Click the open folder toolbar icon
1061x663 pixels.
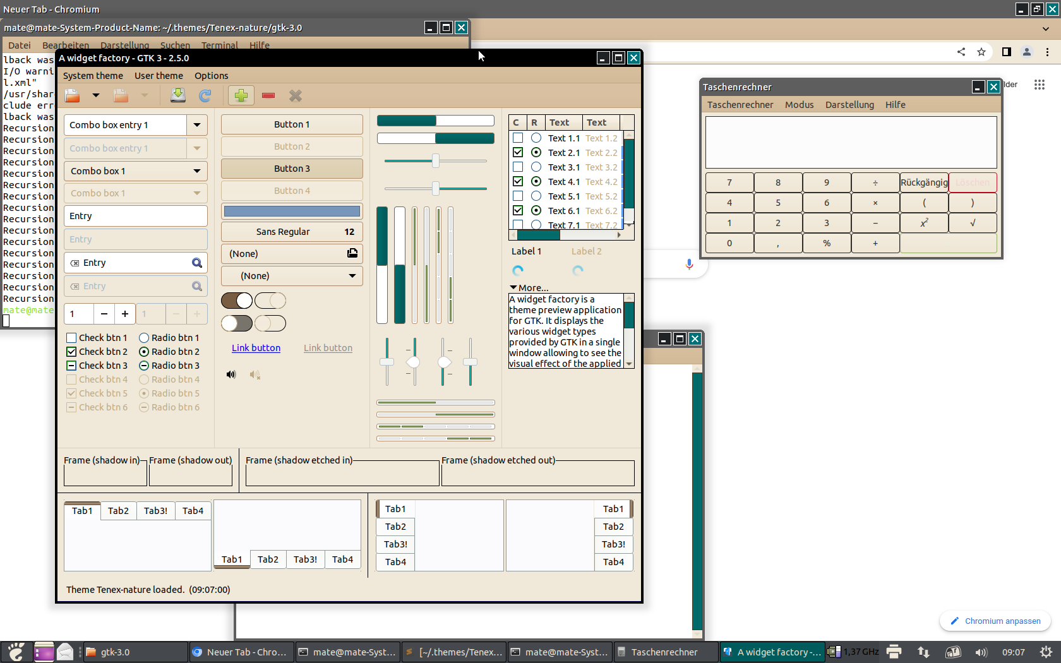(x=73, y=95)
